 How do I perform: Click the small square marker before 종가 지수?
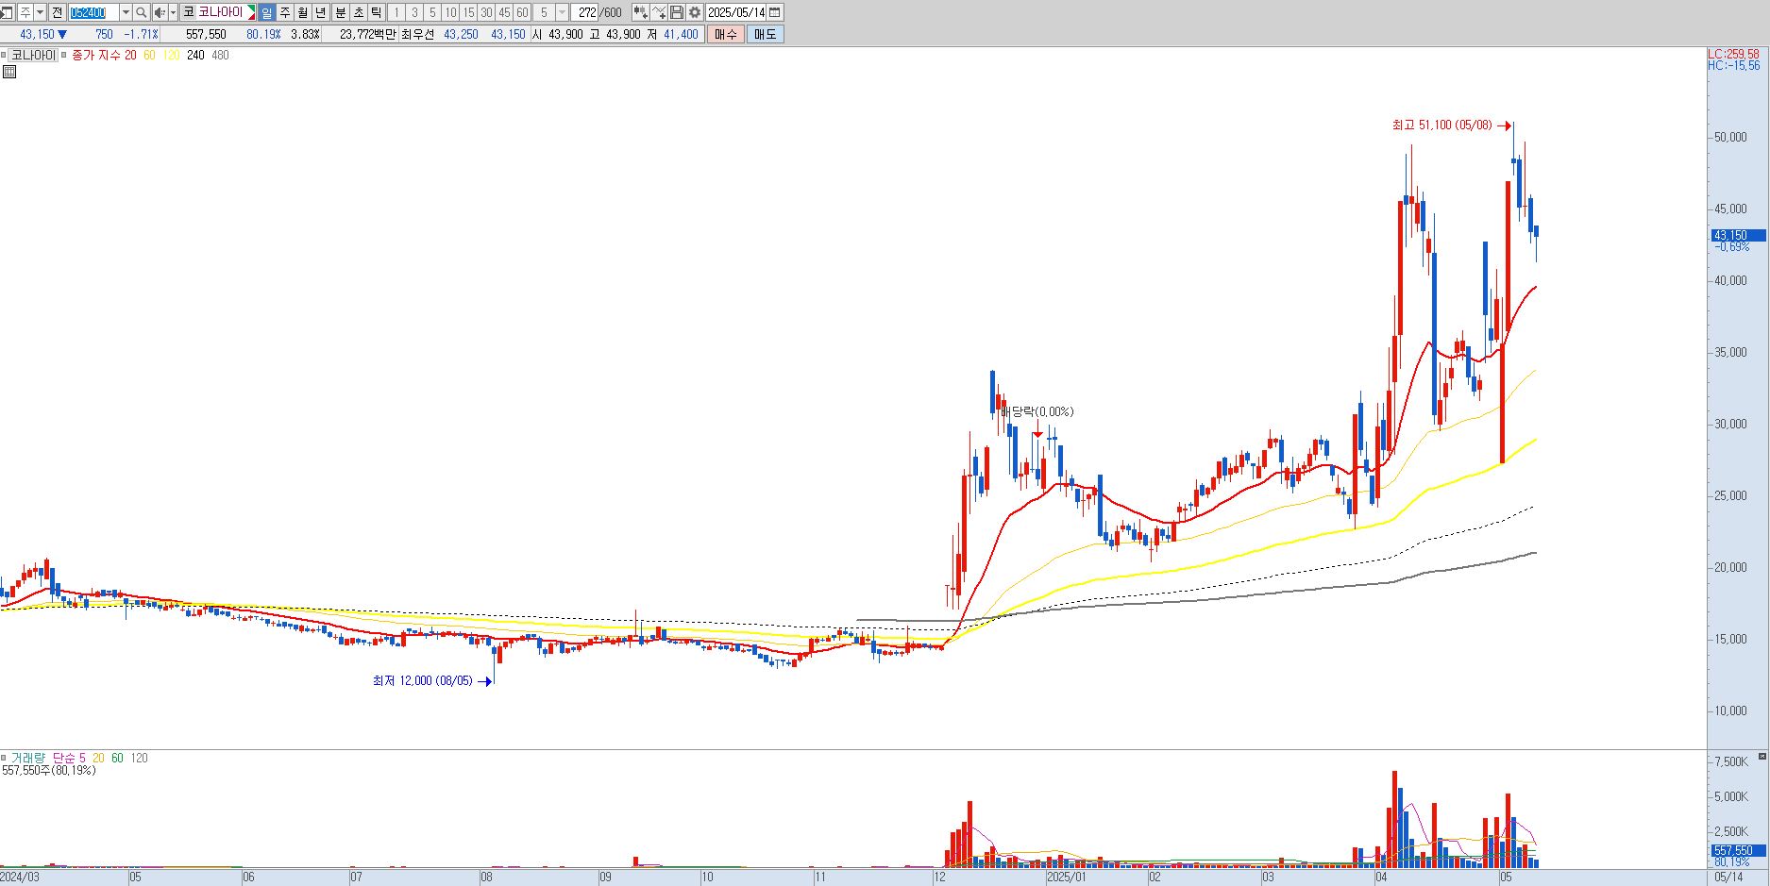[64, 55]
